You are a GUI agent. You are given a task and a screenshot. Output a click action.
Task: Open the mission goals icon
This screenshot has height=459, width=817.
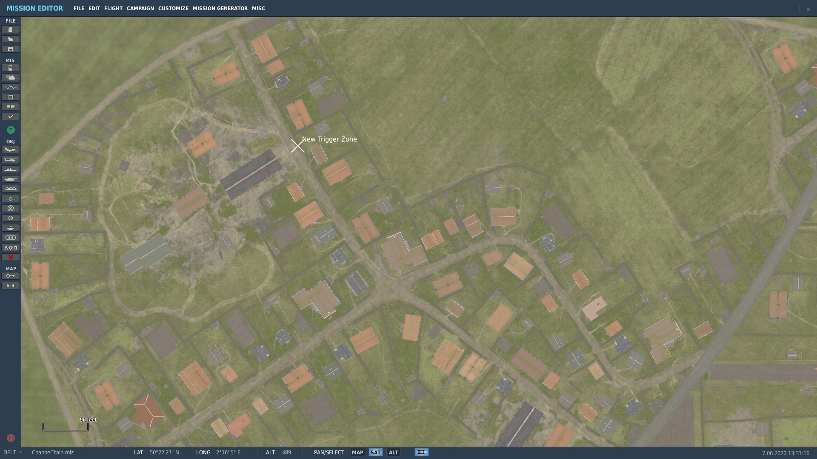[x=11, y=97]
